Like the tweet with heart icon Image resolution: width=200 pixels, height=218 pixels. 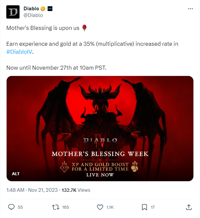[100, 207]
